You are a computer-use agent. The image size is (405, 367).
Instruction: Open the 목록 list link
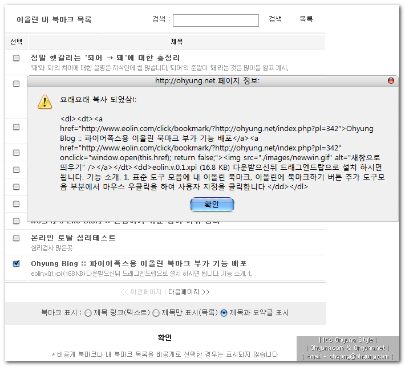pyautogui.click(x=306, y=19)
